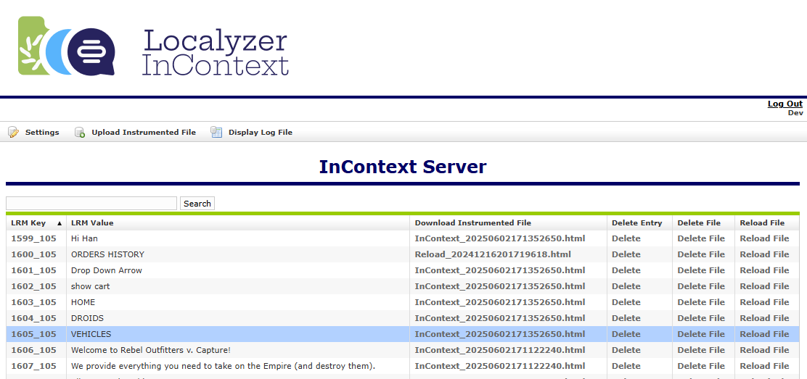Delete file for ORDERS HISTORY row
This screenshot has height=379, width=807.
pyautogui.click(x=700, y=254)
